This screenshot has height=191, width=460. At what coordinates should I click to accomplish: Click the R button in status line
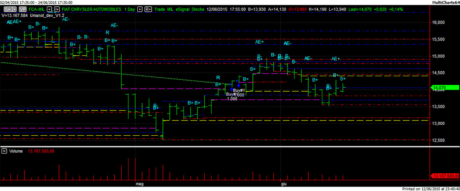148,9
